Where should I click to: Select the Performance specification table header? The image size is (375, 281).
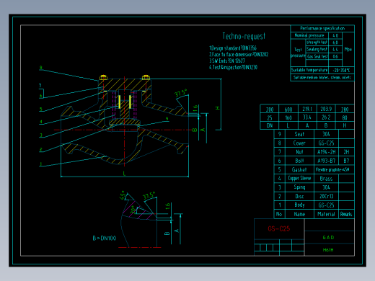[322, 28]
